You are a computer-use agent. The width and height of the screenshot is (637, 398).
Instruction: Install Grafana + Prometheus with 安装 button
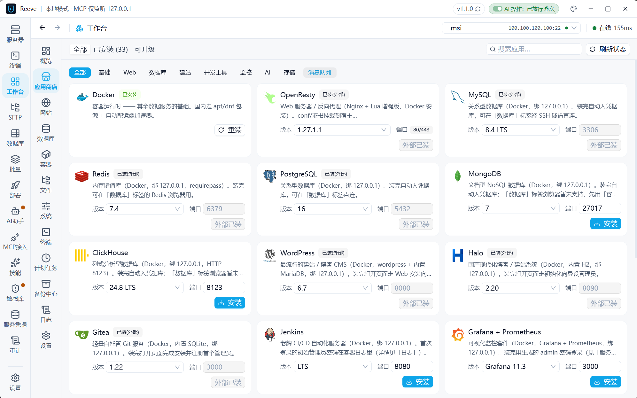pyautogui.click(x=605, y=382)
